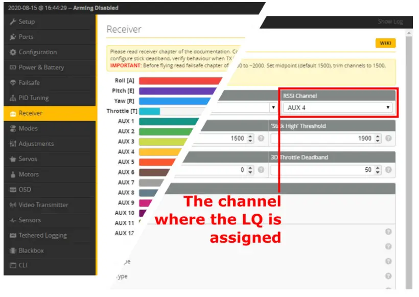Click the PID Tuning icon
The image size is (419, 297).
click(x=13, y=98)
